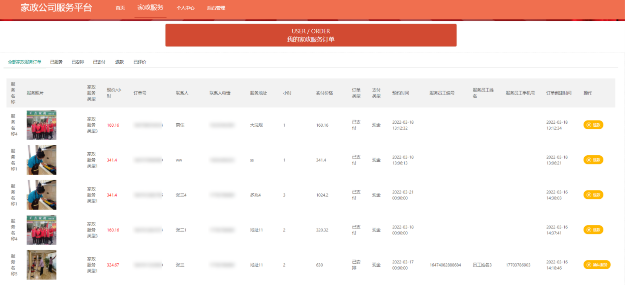Click contact name ww

point(179,160)
